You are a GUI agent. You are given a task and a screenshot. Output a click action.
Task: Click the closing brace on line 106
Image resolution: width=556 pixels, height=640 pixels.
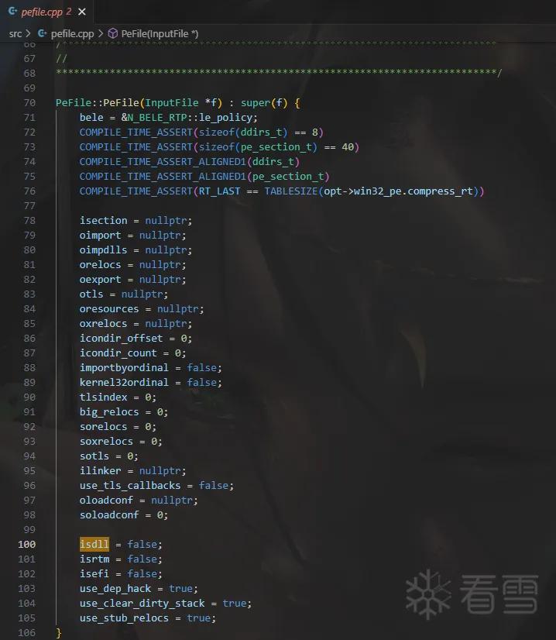(x=59, y=633)
